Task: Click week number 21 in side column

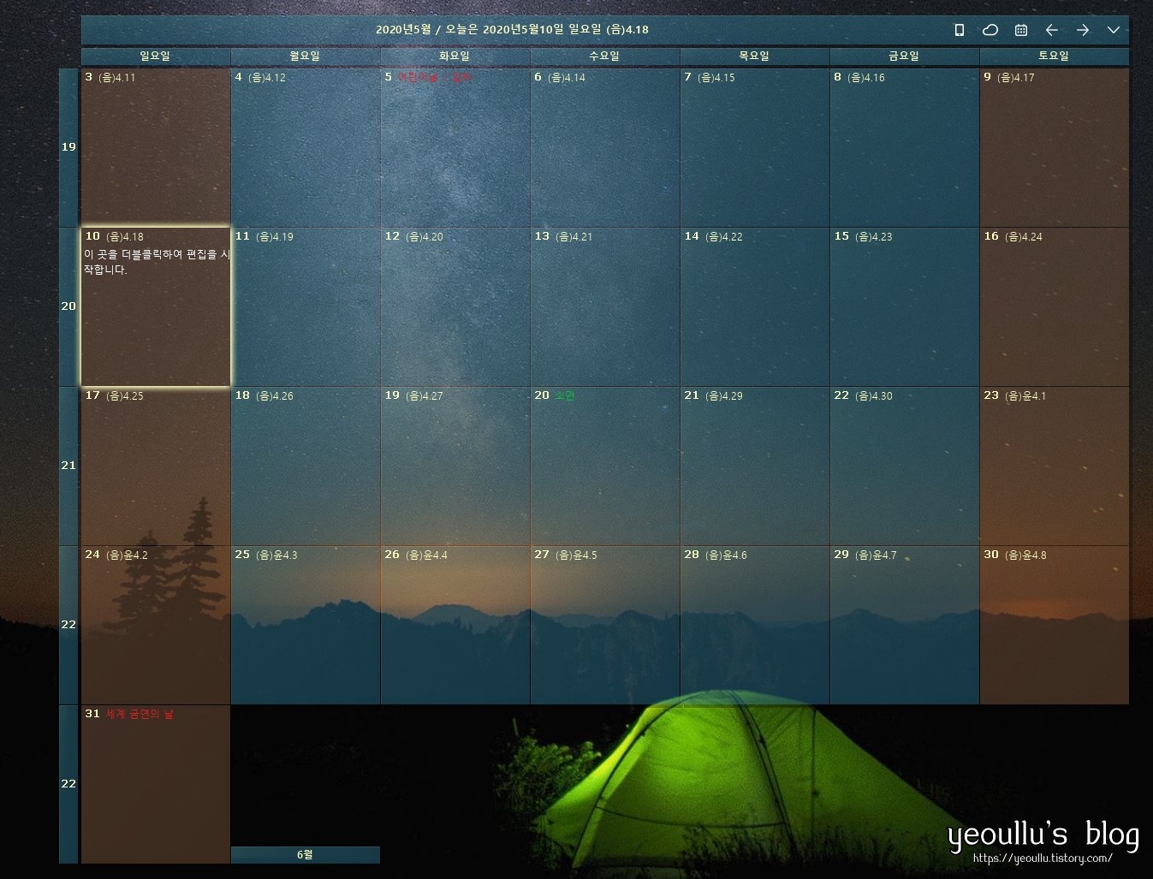Action: [x=68, y=466]
